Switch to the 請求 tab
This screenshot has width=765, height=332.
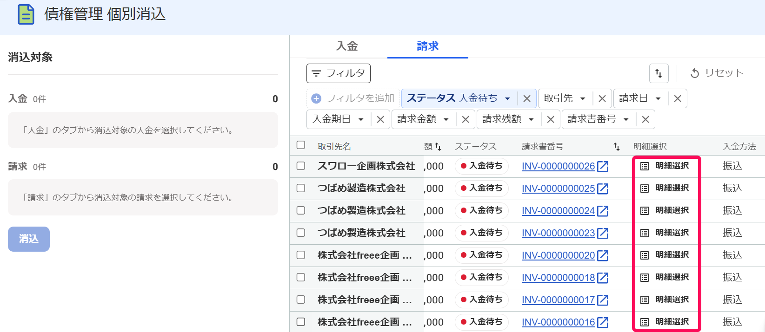coord(428,46)
